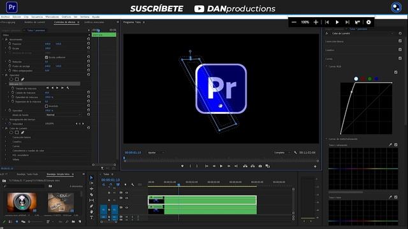Viewport: 408px width, 229px height.
Task: Toggle Creativo checkbox in Lumetri panel
Action: (400, 50)
